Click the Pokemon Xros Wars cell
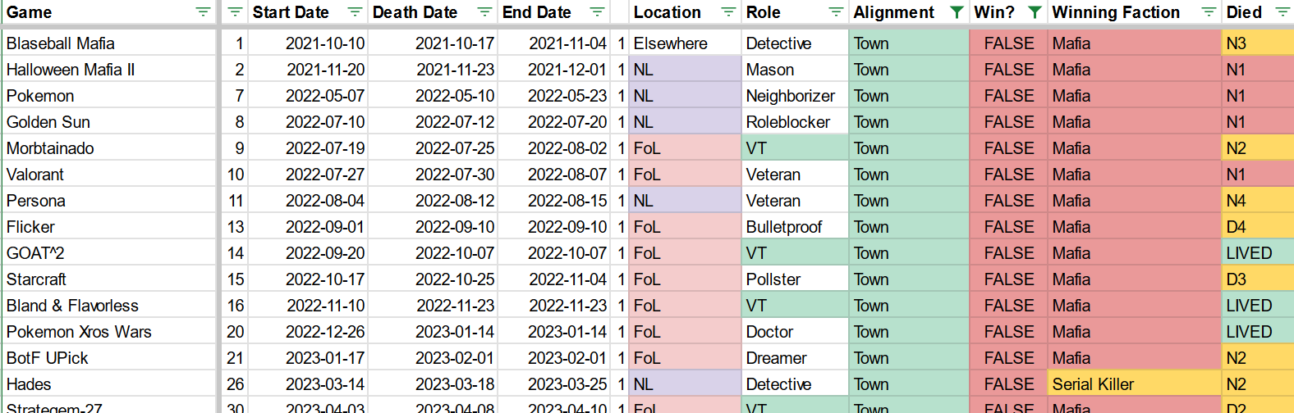 (109, 332)
